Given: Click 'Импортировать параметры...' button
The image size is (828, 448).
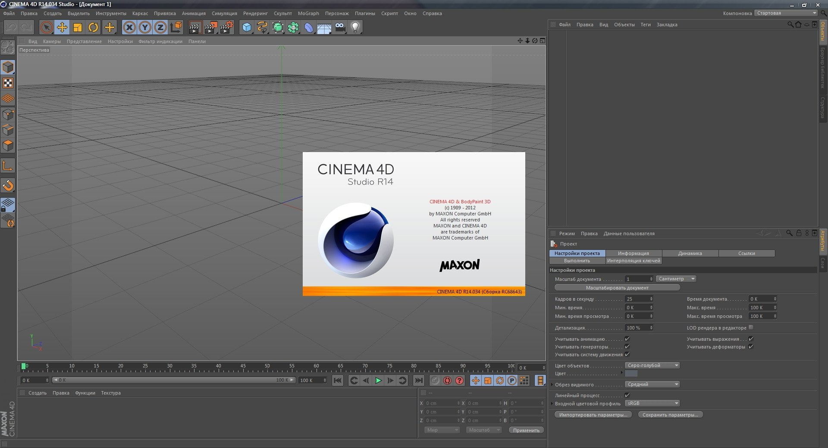Looking at the screenshot, I should (593, 415).
